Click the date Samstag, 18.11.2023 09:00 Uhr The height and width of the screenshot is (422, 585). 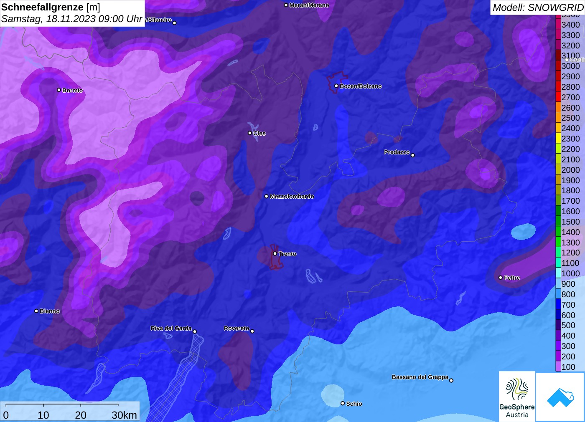(72, 19)
